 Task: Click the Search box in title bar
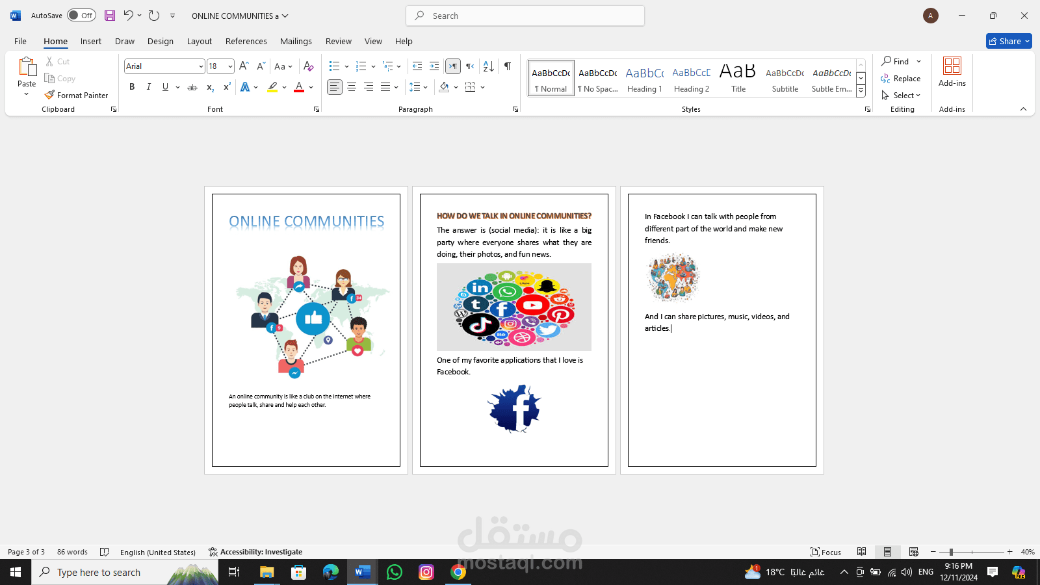point(525,16)
